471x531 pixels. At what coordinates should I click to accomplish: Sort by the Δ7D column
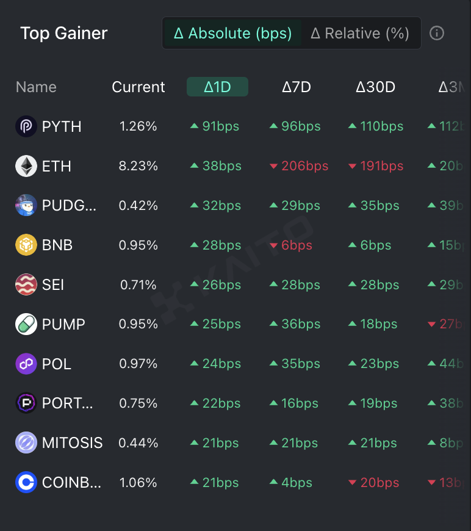point(297,87)
